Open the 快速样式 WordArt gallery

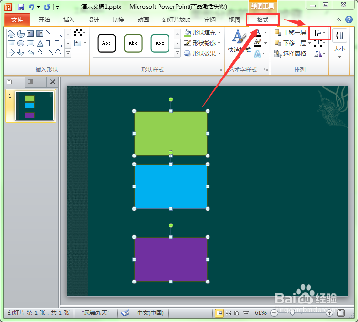(239, 44)
